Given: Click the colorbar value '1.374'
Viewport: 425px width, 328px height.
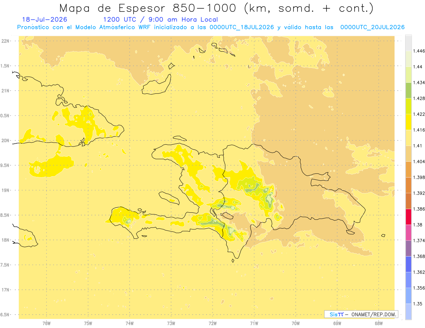Looking at the screenshot, I should [x=419, y=241].
